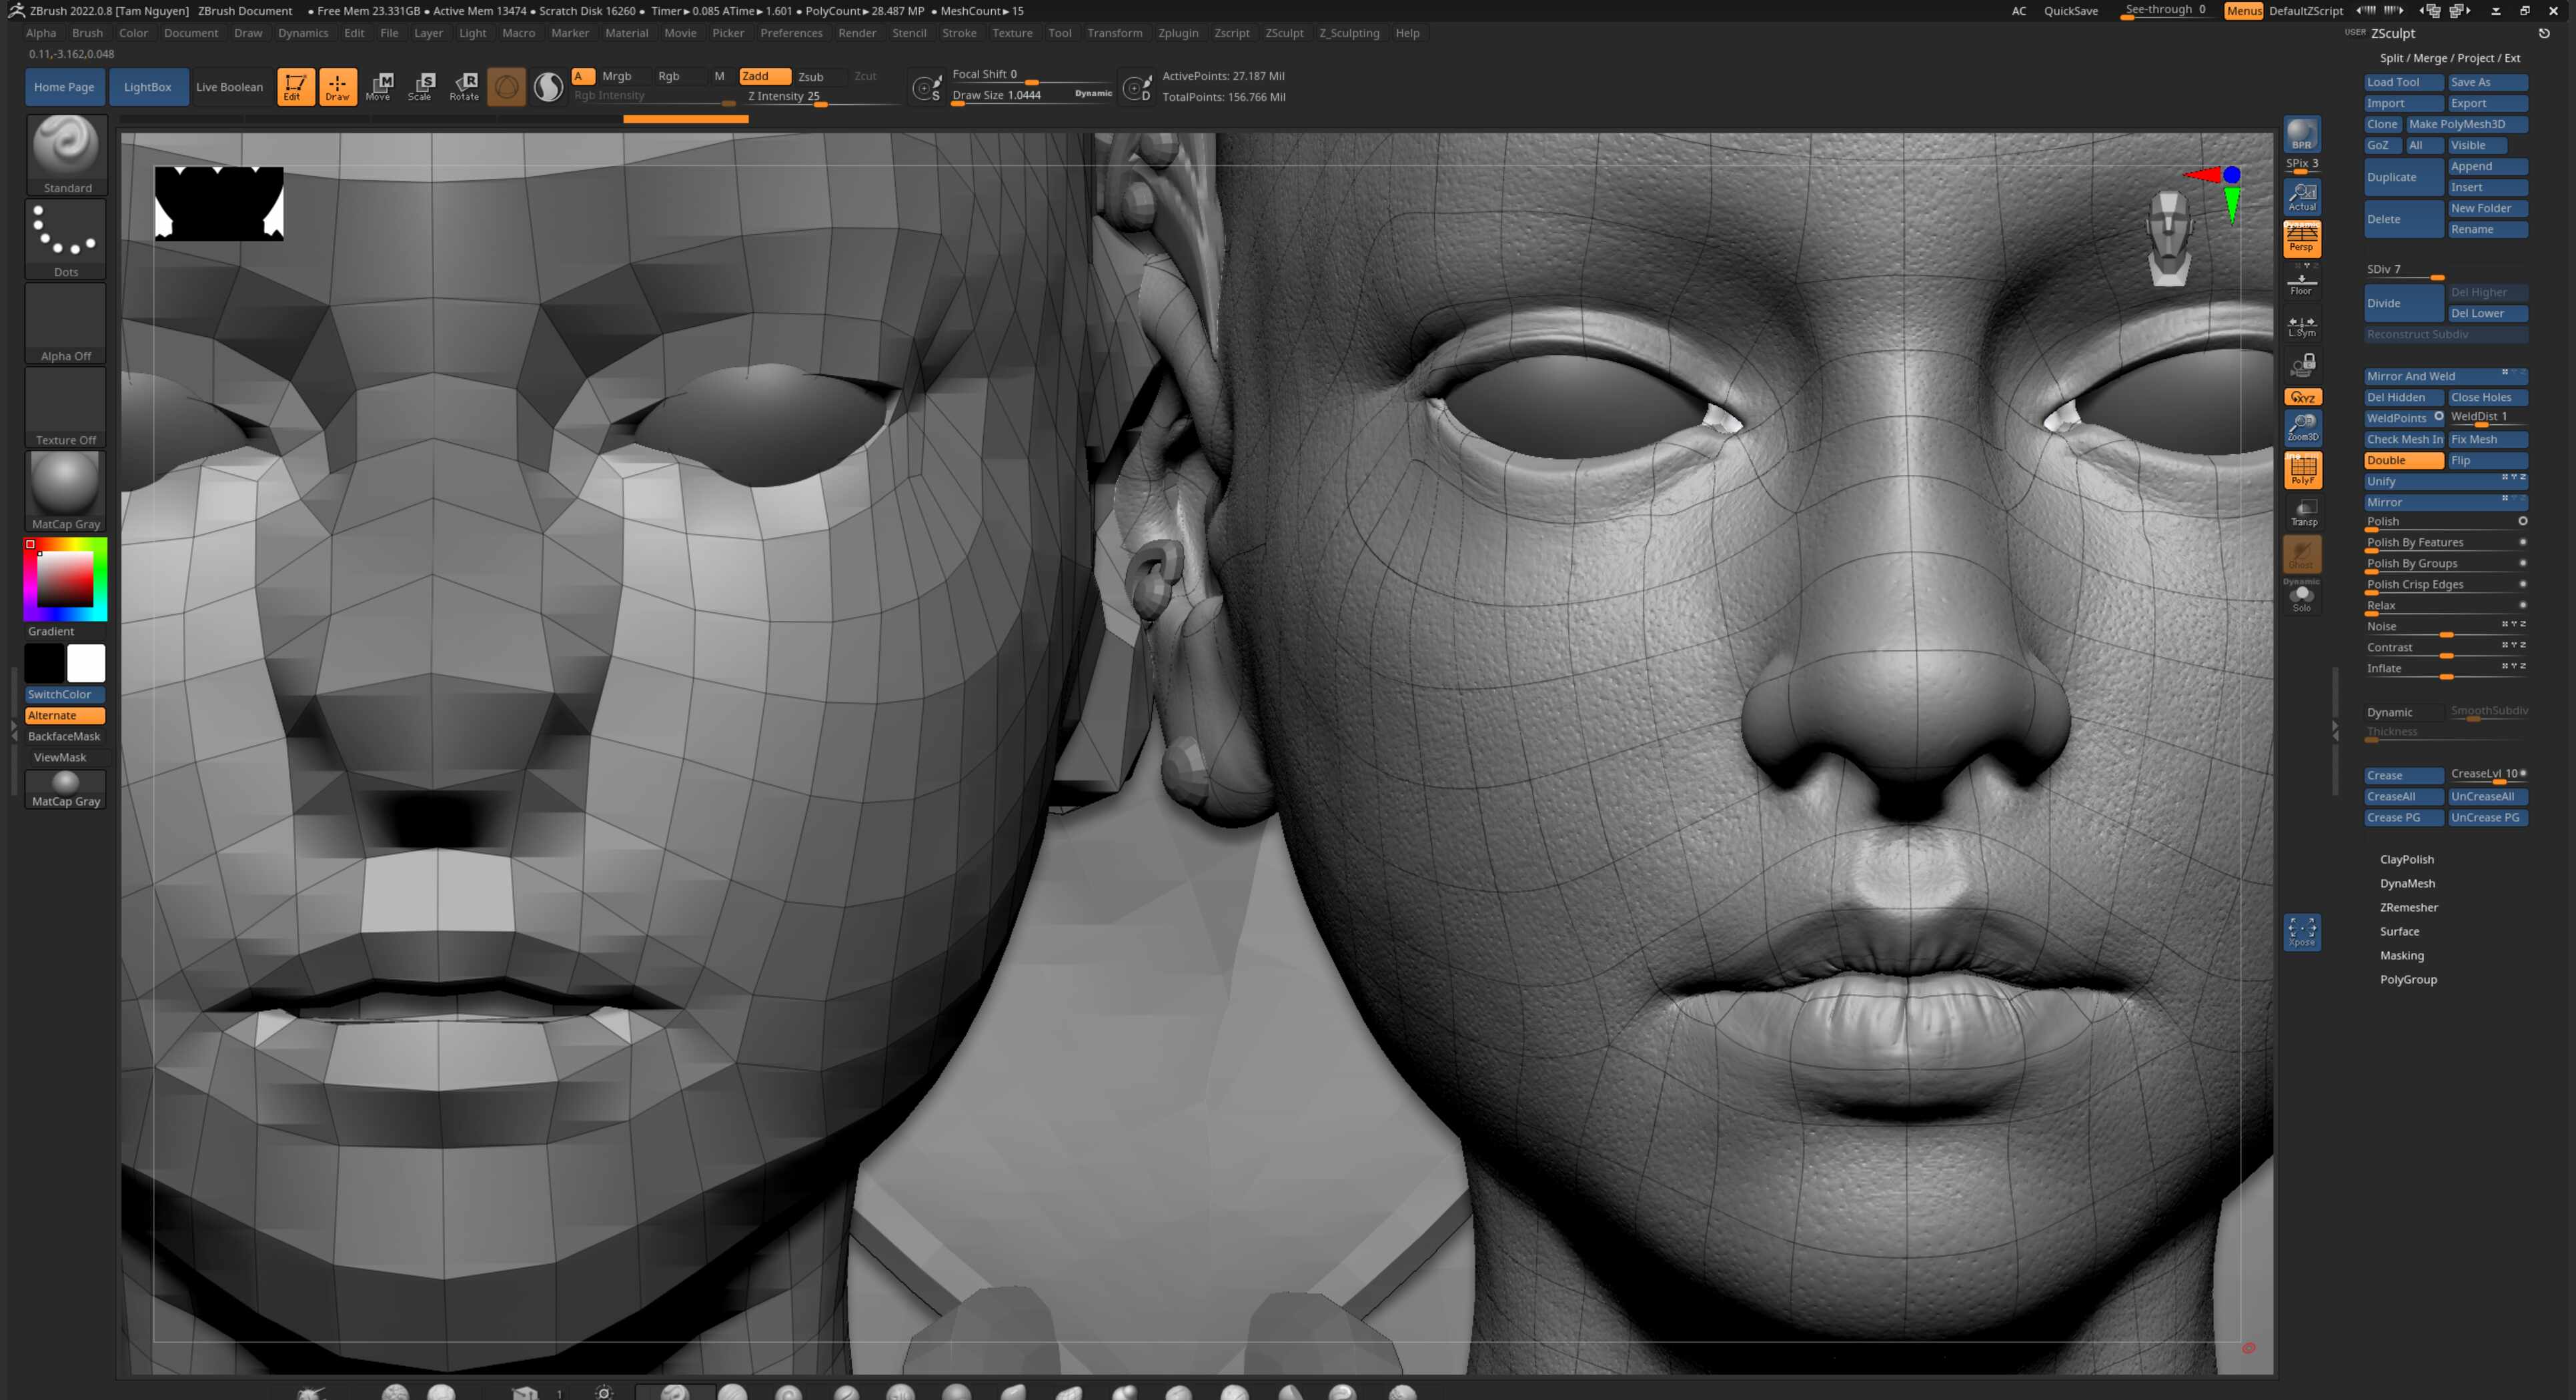
Task: Toggle PolyF wireframe display icon
Action: point(2302,470)
